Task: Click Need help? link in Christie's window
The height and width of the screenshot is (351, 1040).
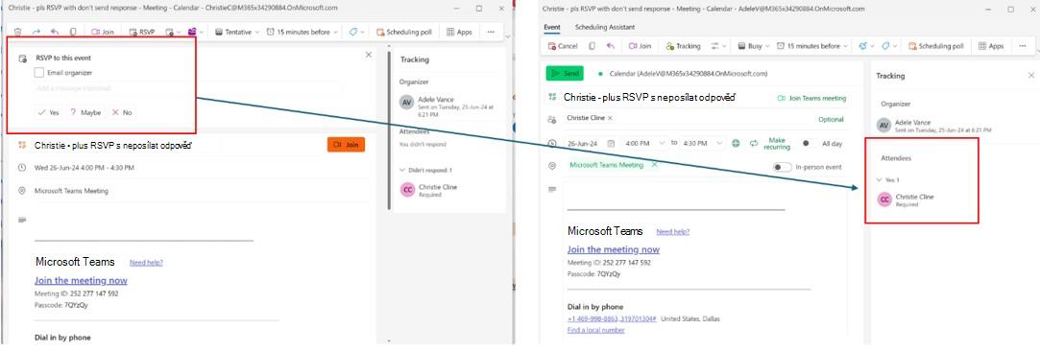Action: pyautogui.click(x=146, y=262)
